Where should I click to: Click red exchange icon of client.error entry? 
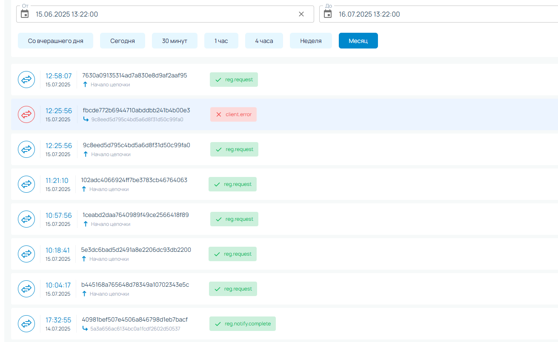[26, 114]
